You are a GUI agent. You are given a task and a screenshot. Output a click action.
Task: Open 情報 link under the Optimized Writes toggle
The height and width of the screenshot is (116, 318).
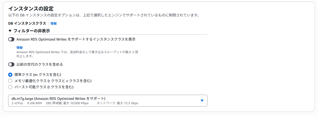(19, 47)
